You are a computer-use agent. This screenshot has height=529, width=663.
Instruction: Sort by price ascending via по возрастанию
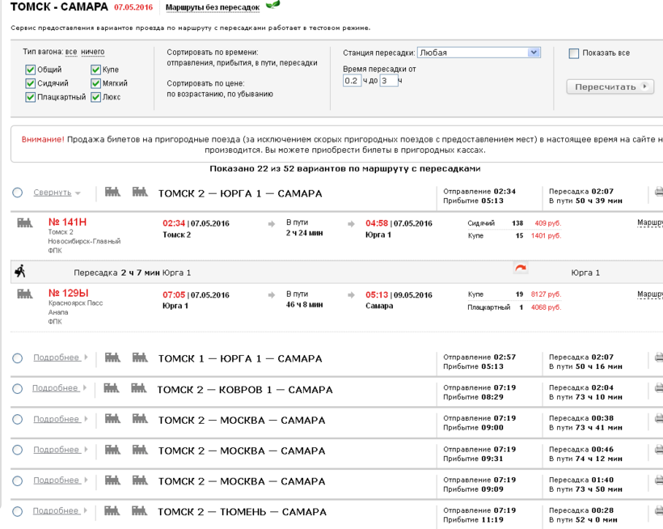point(195,95)
